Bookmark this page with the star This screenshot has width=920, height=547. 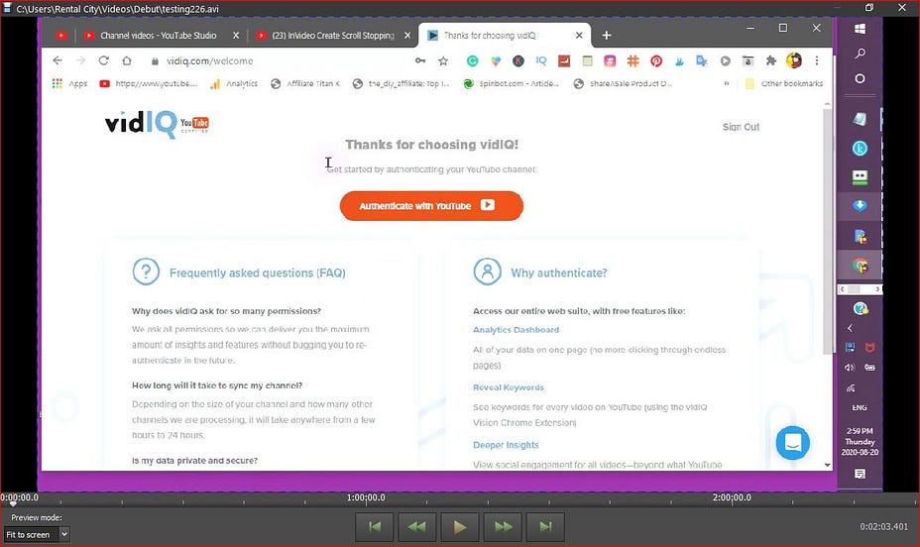coord(443,60)
